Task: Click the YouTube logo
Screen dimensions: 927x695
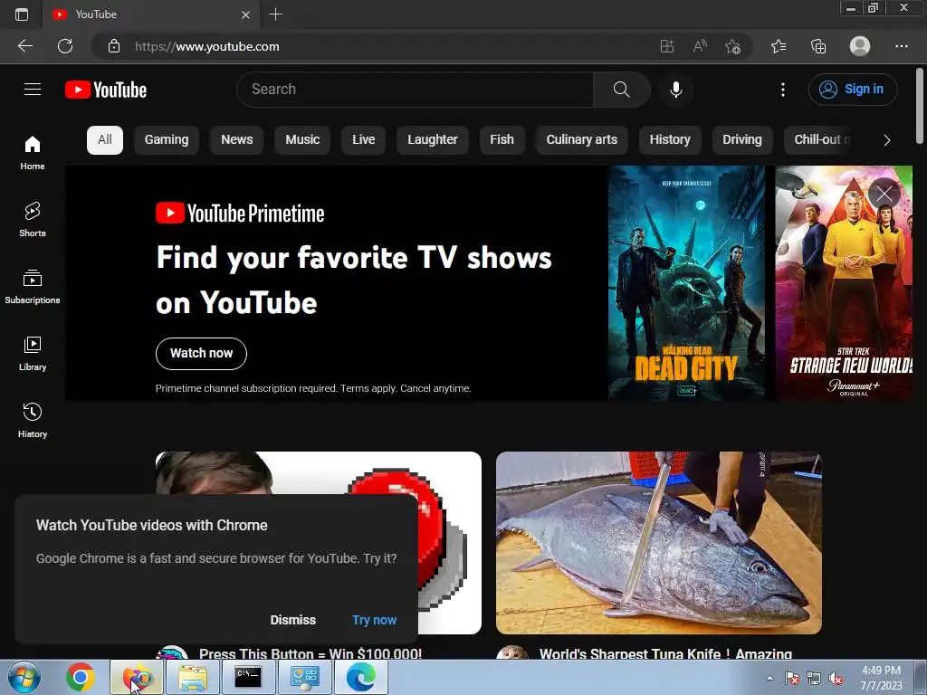Action: point(106,90)
